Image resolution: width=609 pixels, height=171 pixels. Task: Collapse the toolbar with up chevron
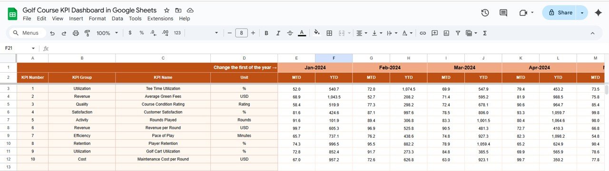point(593,33)
